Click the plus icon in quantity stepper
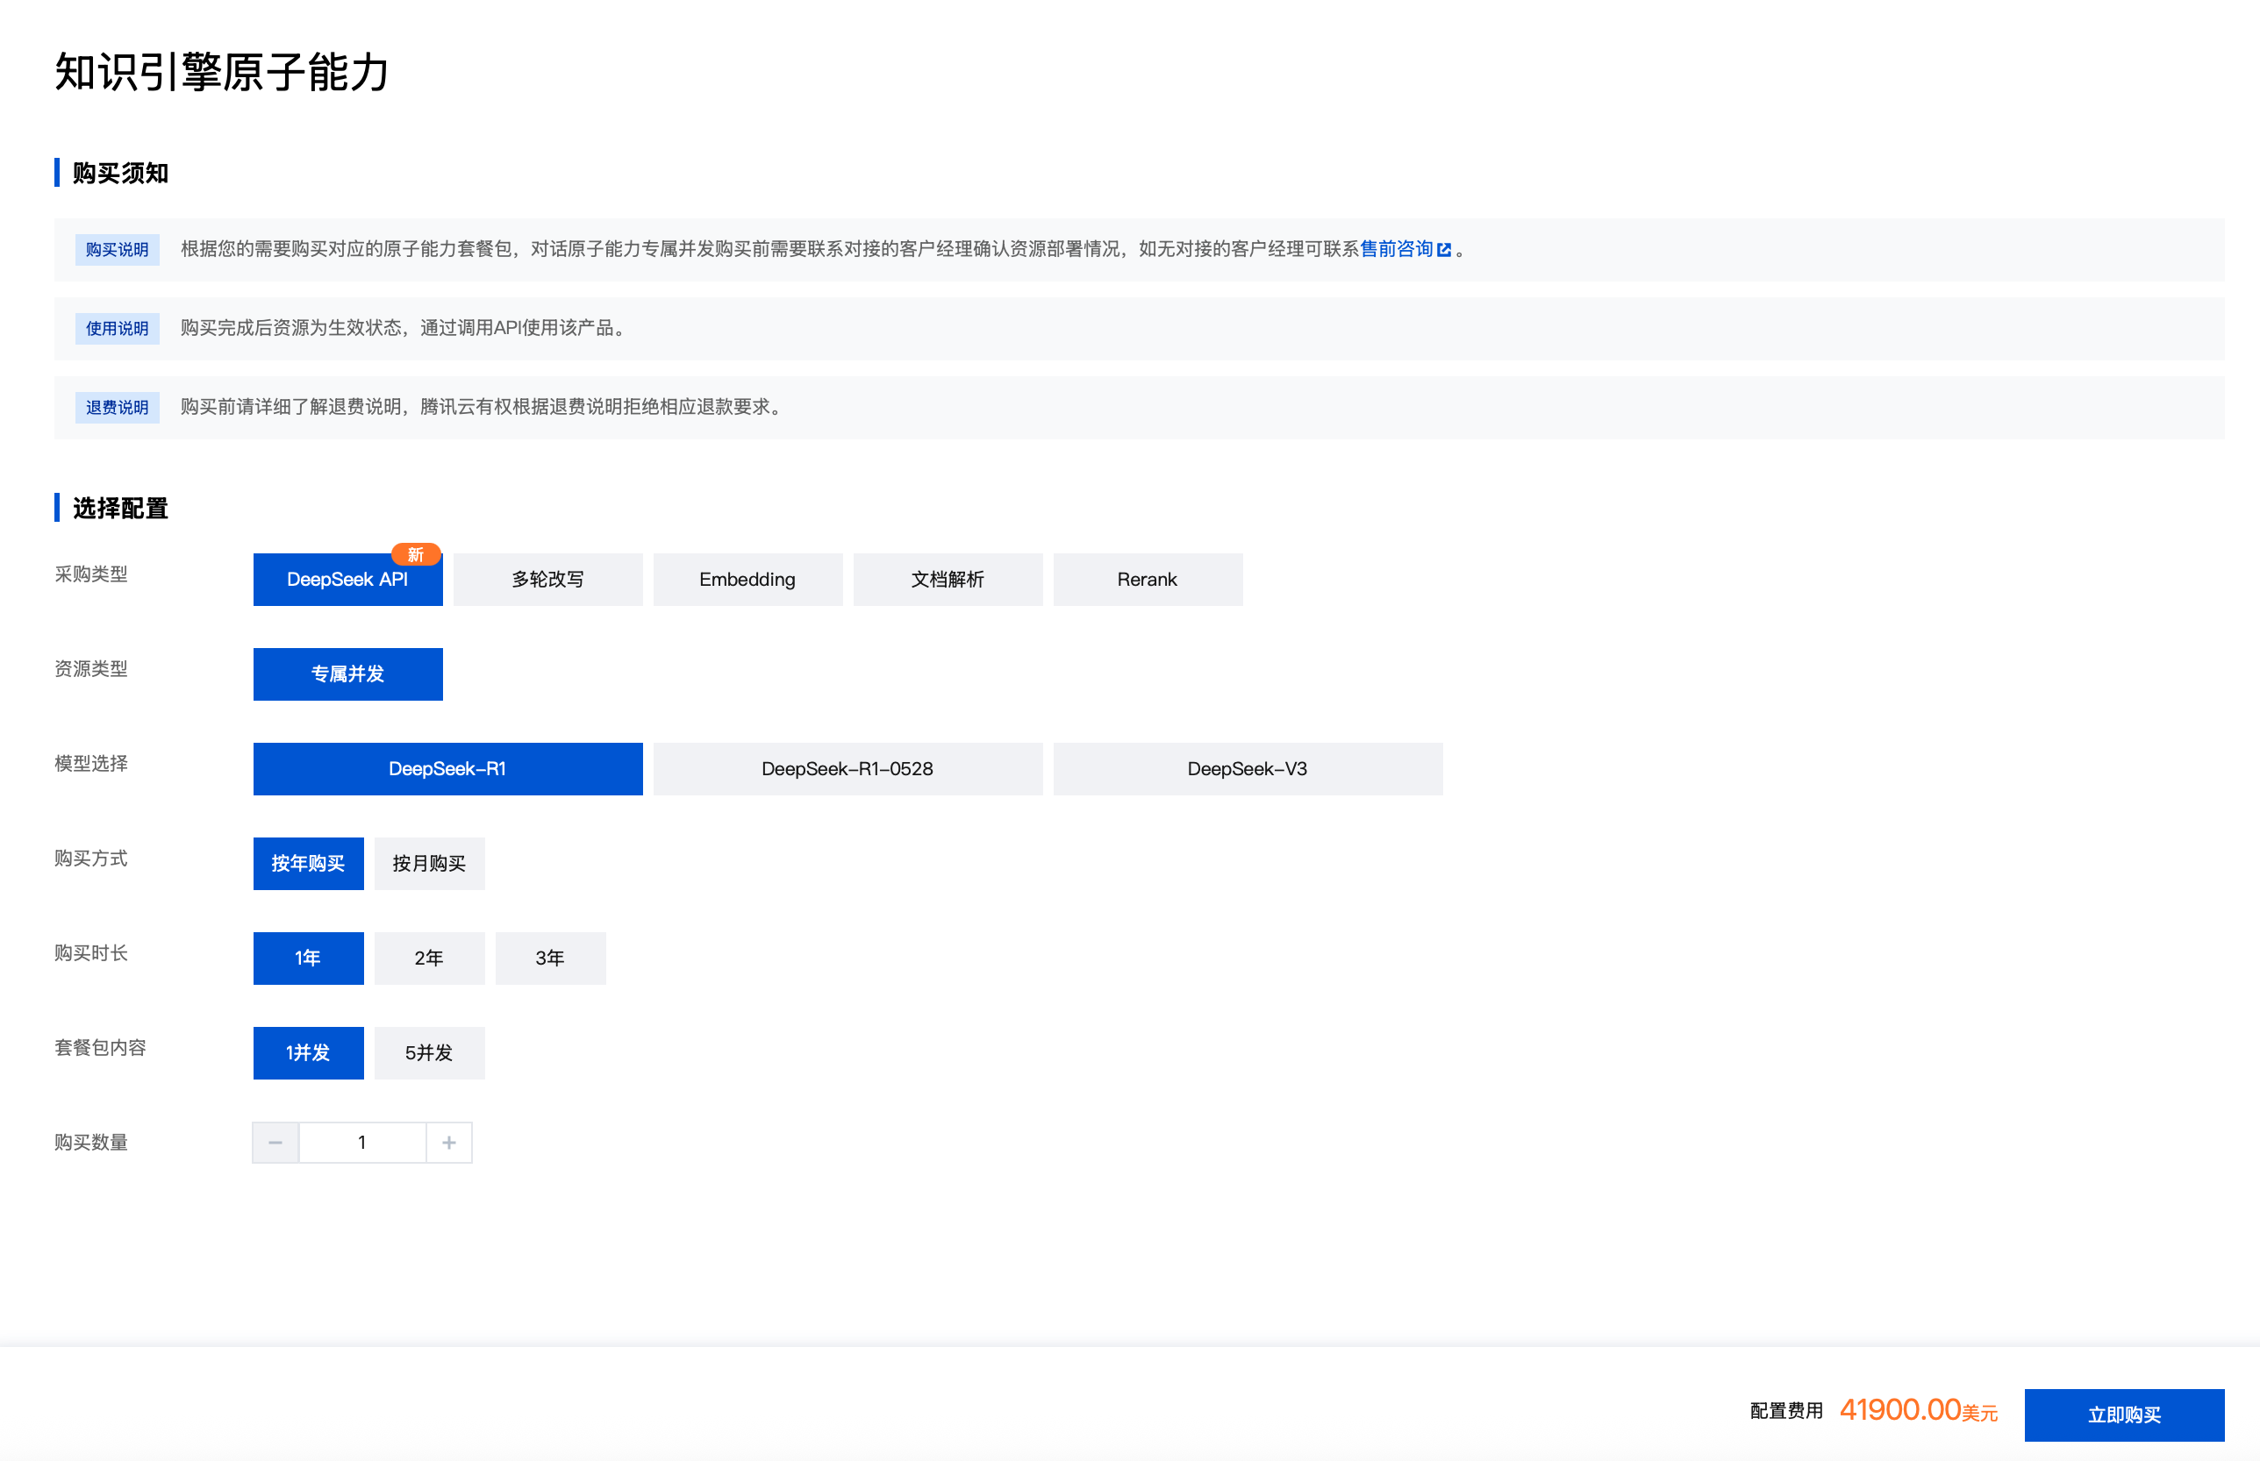 pyautogui.click(x=449, y=1143)
